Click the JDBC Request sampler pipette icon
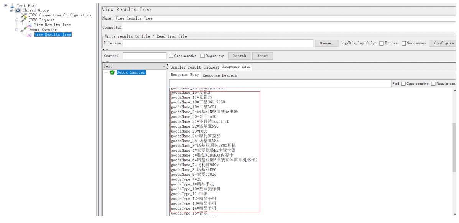 click(x=24, y=20)
